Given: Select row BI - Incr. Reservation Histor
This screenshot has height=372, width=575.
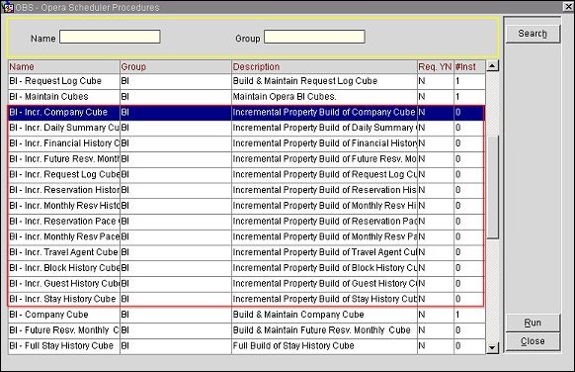Looking at the screenshot, I should tap(247, 190).
